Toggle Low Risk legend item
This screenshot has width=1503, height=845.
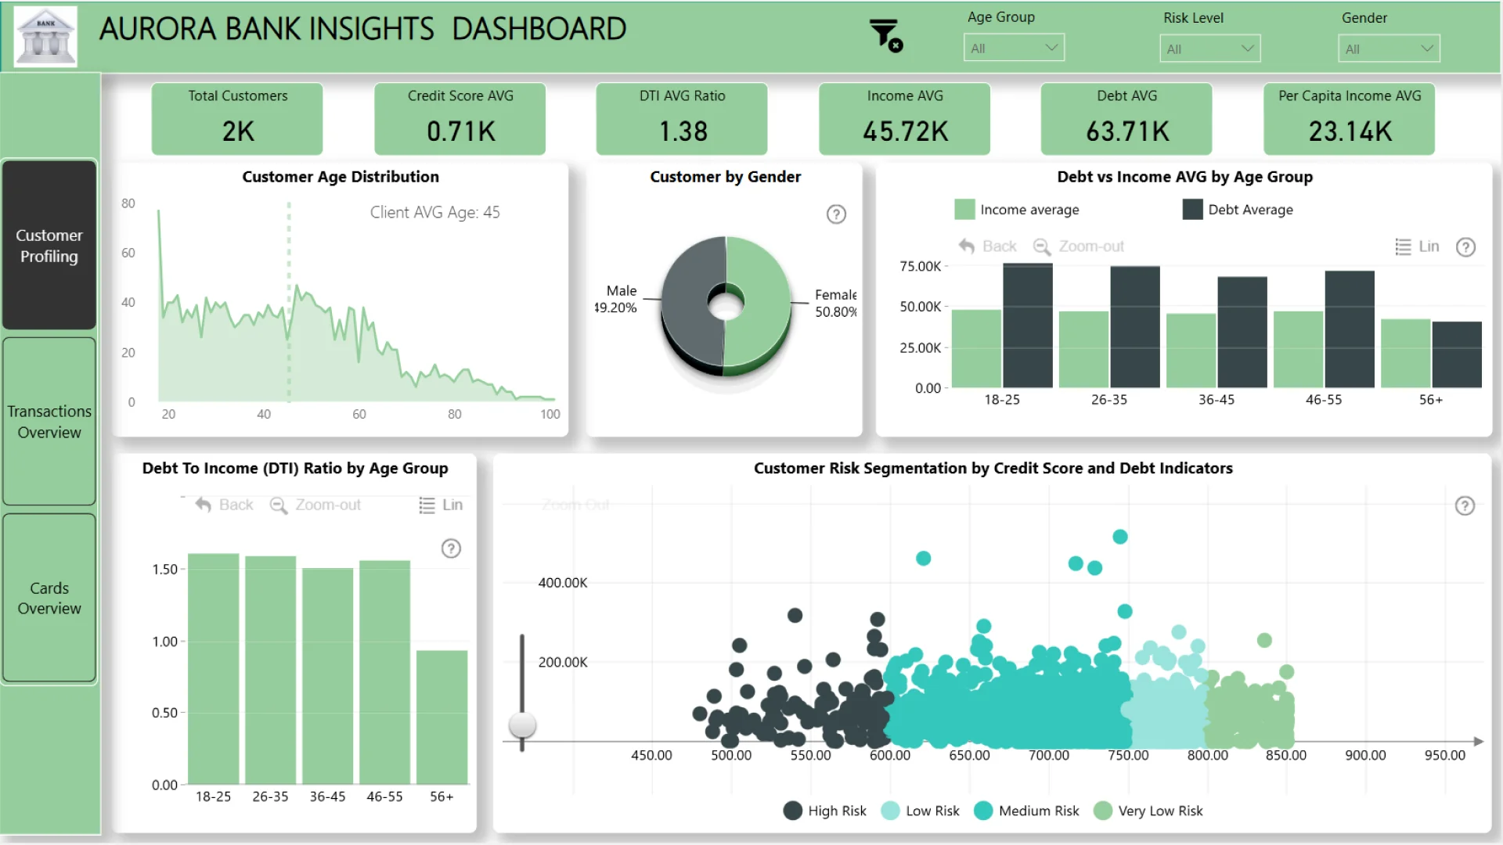point(921,811)
